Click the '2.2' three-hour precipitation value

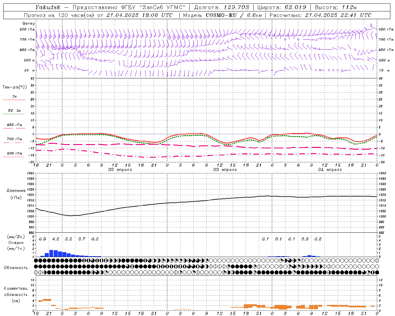pyautogui.click(x=69, y=239)
